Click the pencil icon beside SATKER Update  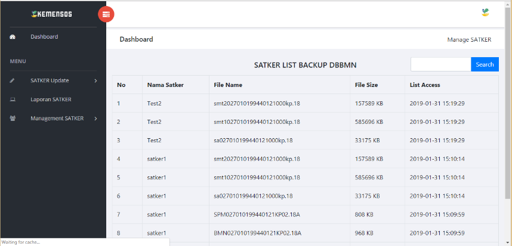click(13, 80)
